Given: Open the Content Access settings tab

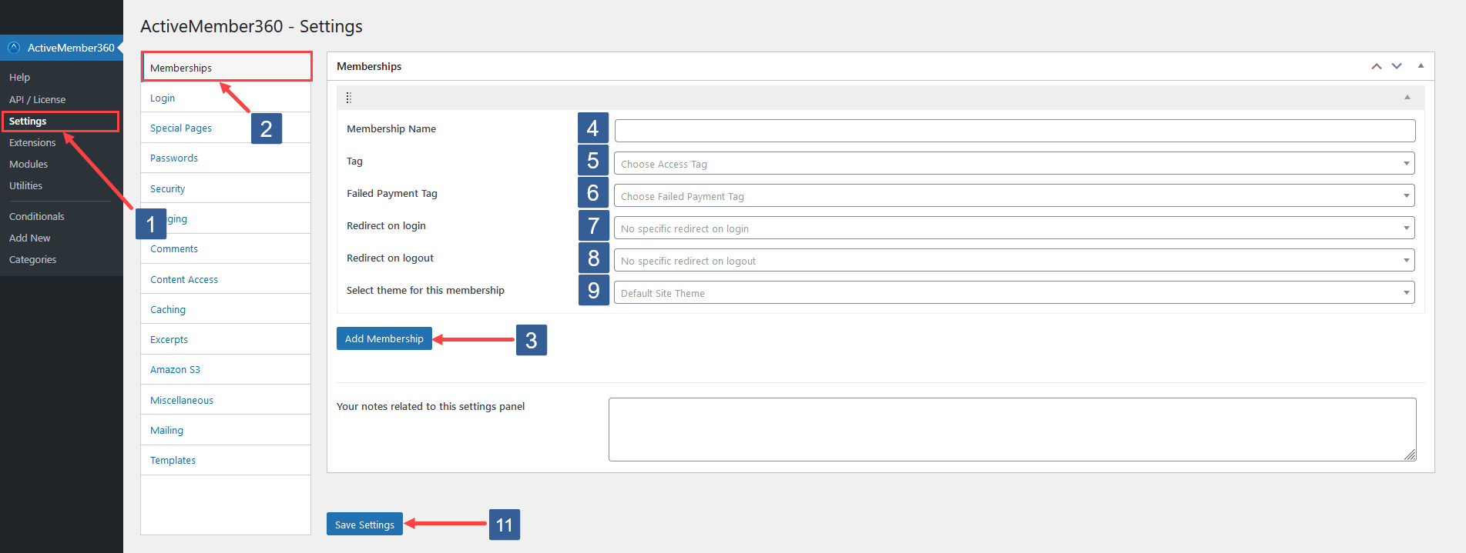Looking at the screenshot, I should 226,279.
